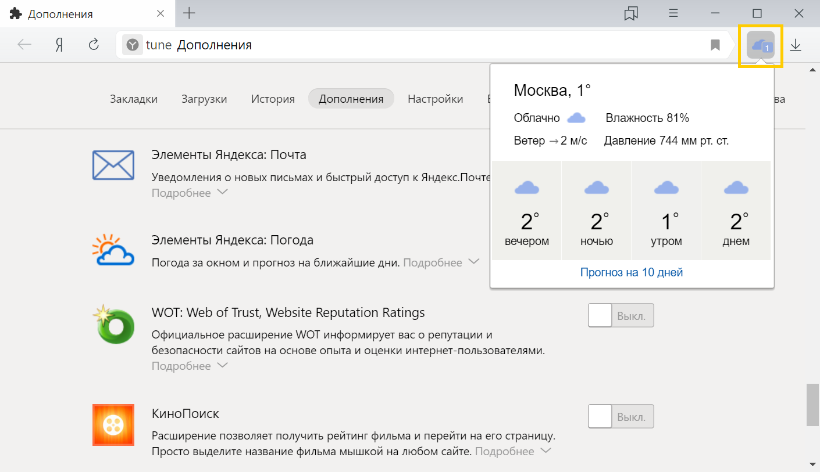Select the Дополнения browser tab
This screenshot has width=820, height=472.
87,14
